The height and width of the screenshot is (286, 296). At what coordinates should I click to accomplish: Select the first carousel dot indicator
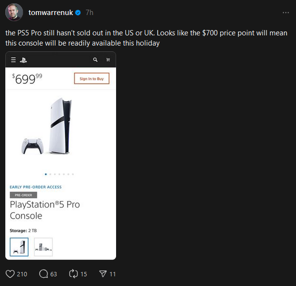(x=46, y=174)
